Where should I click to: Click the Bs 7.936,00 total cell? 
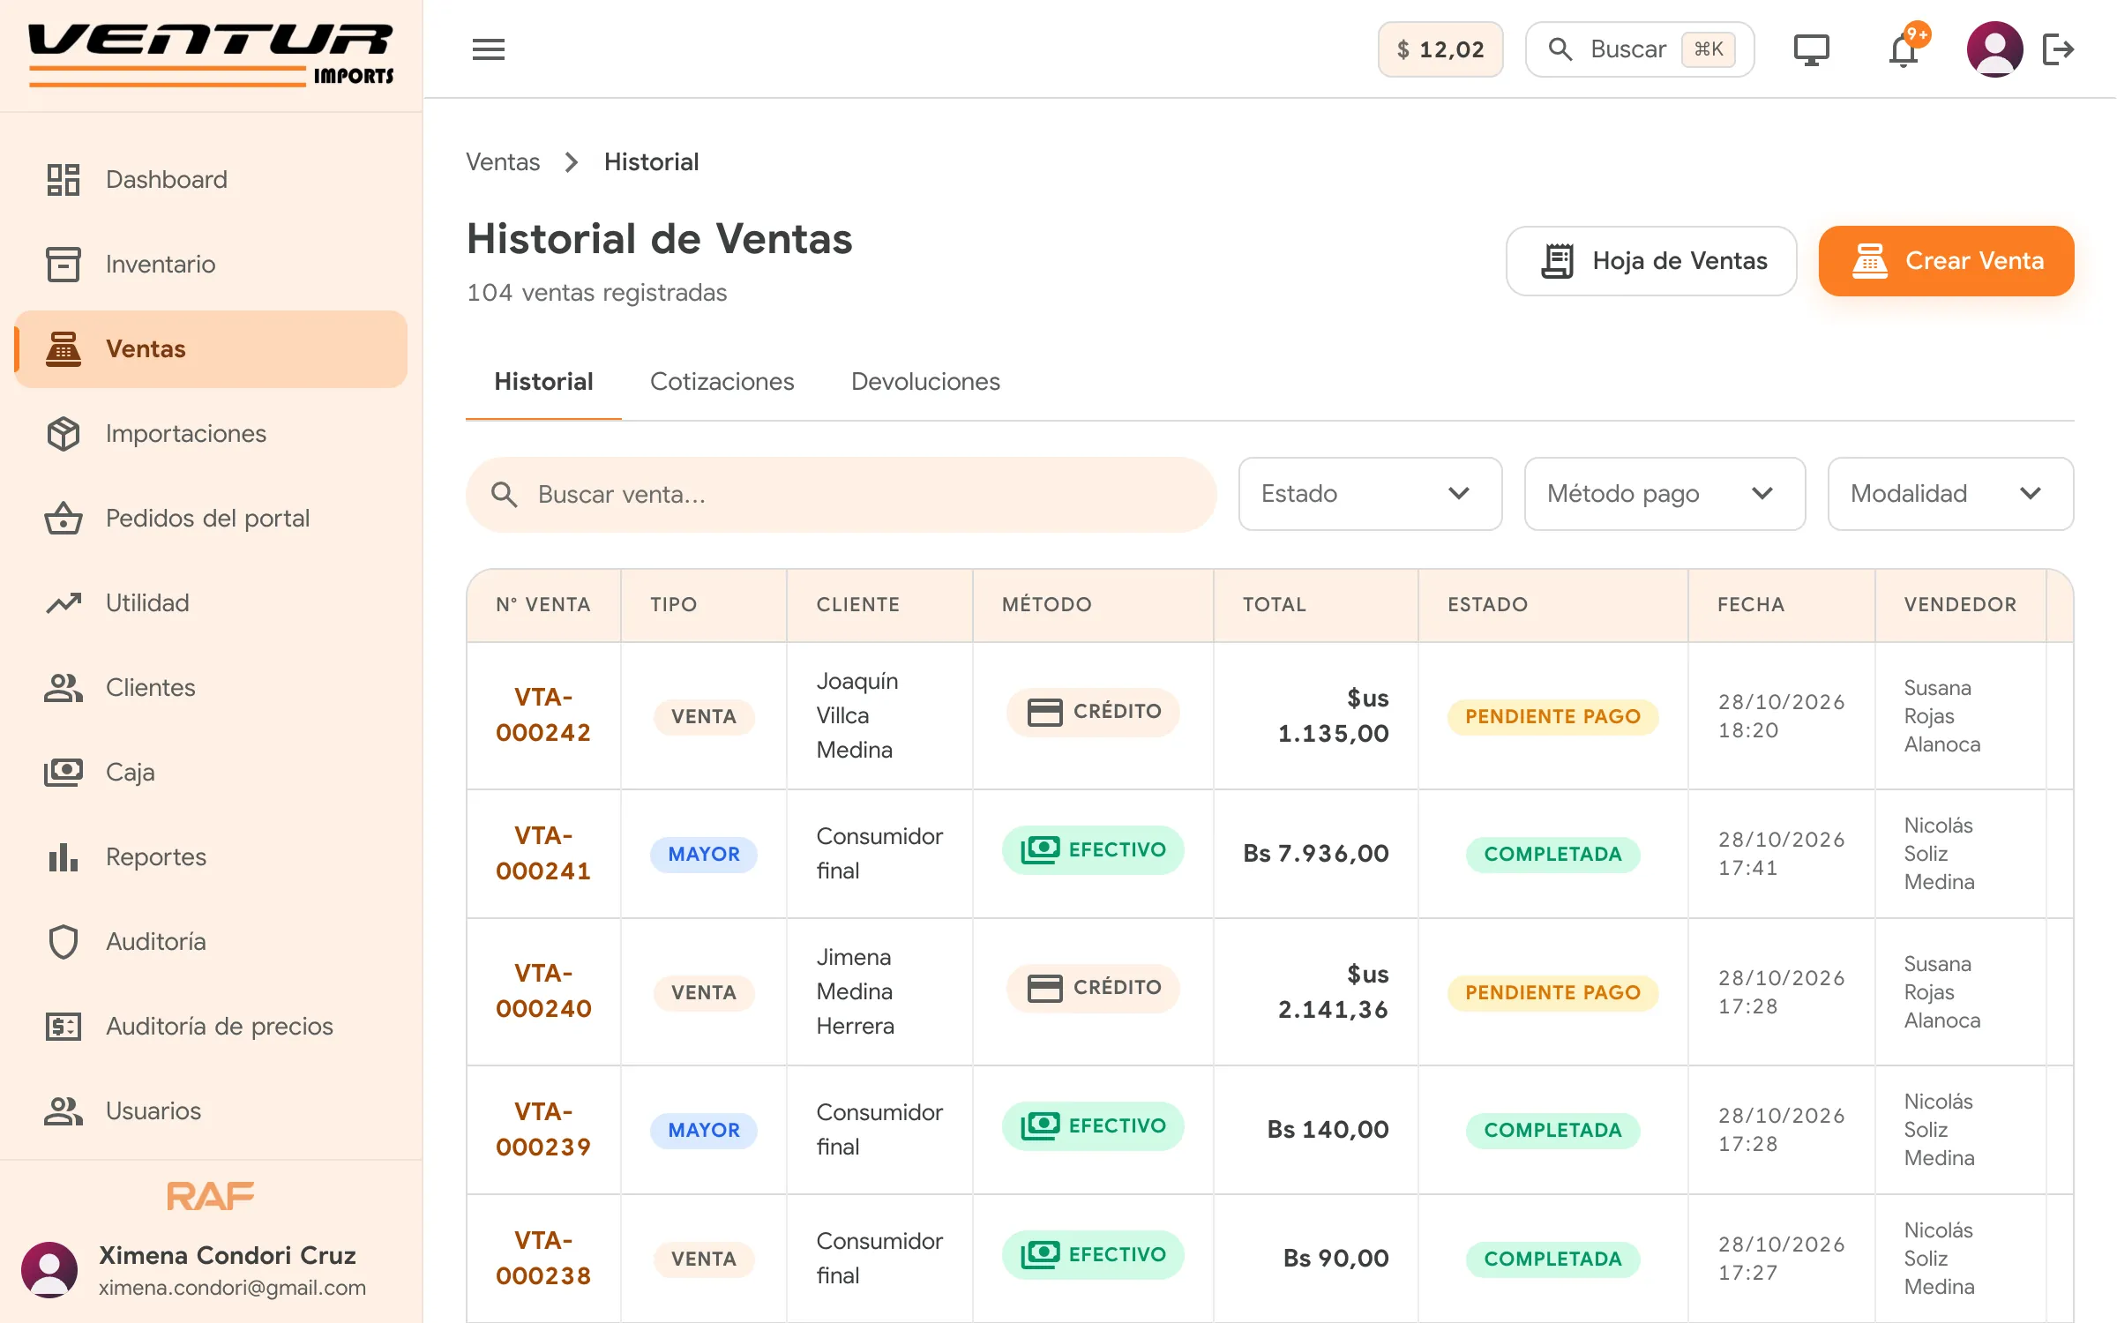pos(1316,854)
